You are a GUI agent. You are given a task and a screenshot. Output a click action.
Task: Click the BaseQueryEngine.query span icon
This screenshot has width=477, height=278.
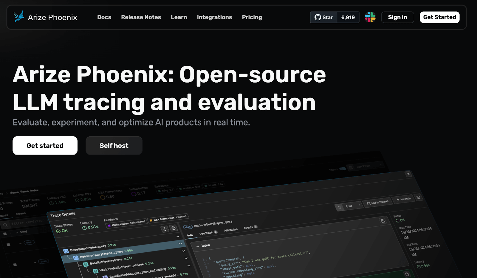coord(66,251)
